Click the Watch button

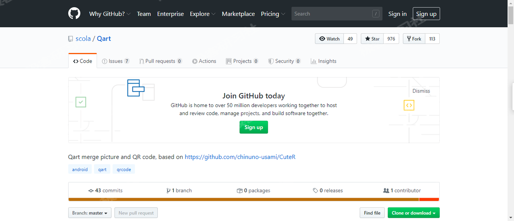pyautogui.click(x=329, y=39)
